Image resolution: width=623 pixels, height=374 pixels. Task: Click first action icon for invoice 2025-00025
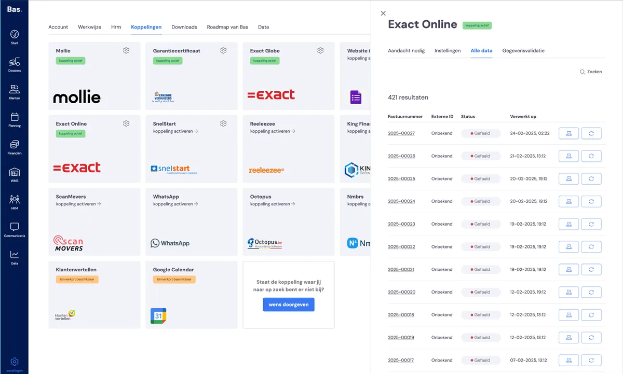click(x=568, y=179)
